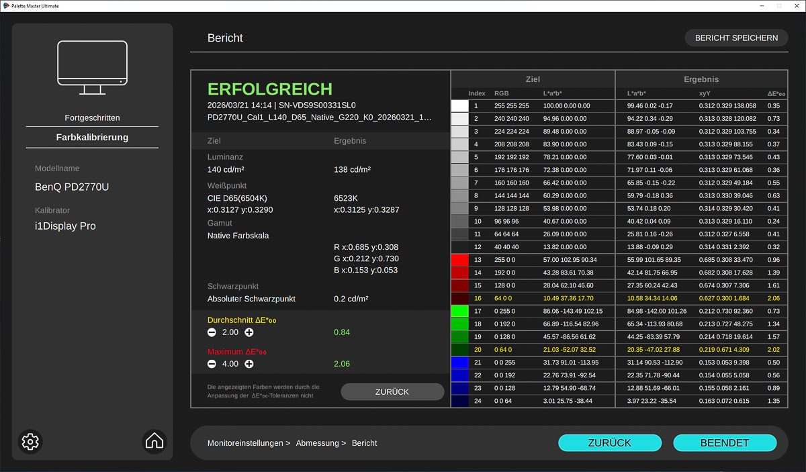Viewport: 806px width, 472px height.
Task: Click the monitor icon in sidebar
Action: tap(92, 68)
